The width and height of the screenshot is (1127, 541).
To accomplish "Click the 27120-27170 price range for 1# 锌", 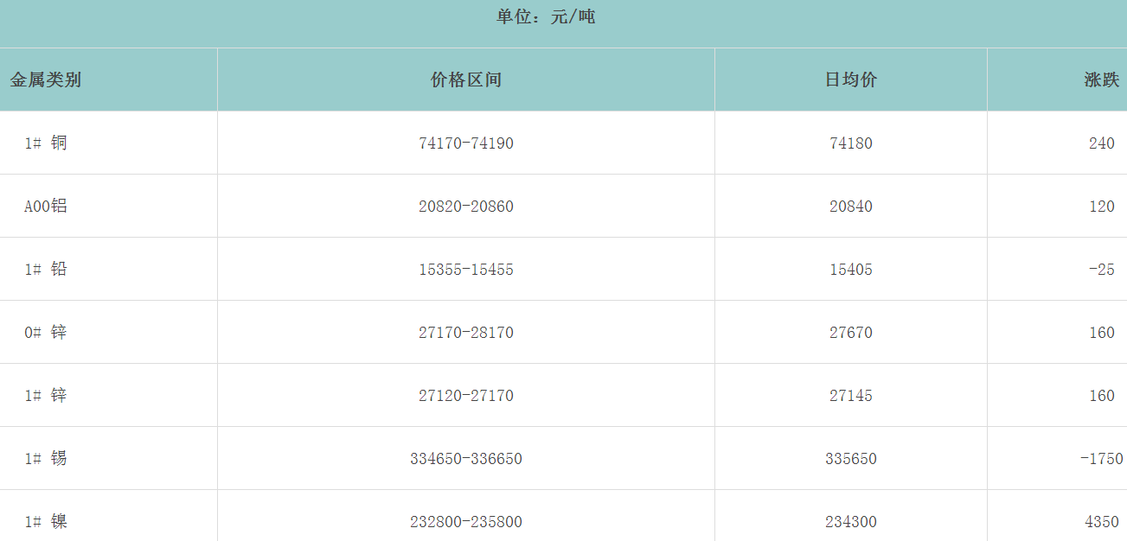I will coord(465,396).
